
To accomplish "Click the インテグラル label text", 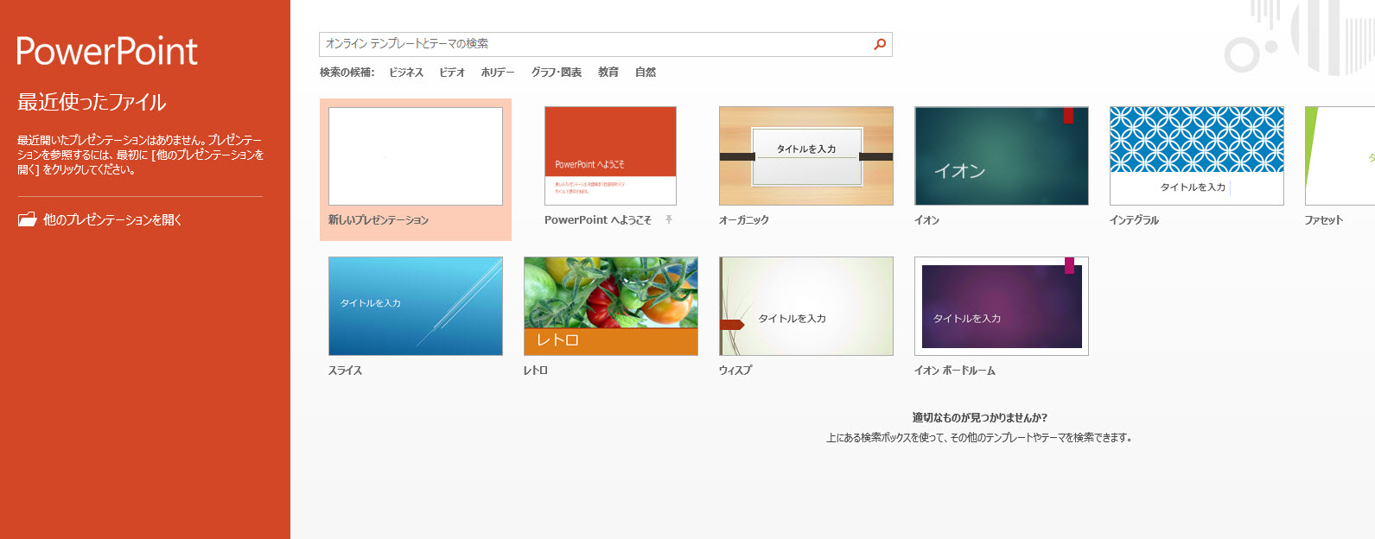I will click(1135, 220).
